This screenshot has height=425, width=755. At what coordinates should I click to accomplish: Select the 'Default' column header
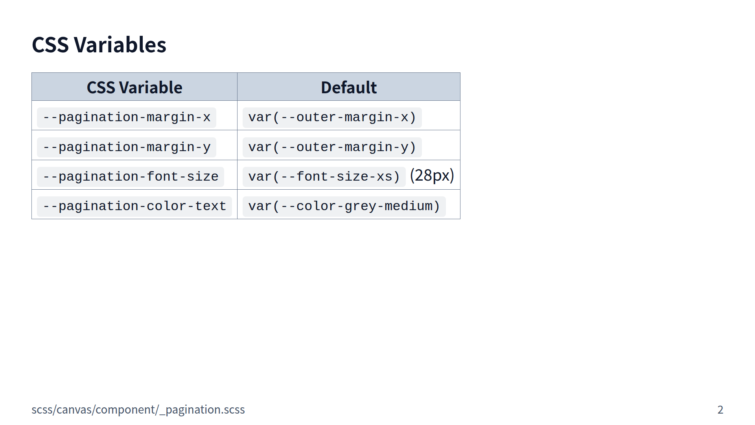(348, 87)
